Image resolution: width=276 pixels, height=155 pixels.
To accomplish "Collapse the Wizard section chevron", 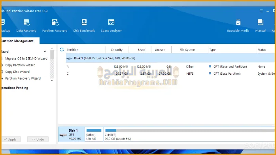I will tap(45, 51).
